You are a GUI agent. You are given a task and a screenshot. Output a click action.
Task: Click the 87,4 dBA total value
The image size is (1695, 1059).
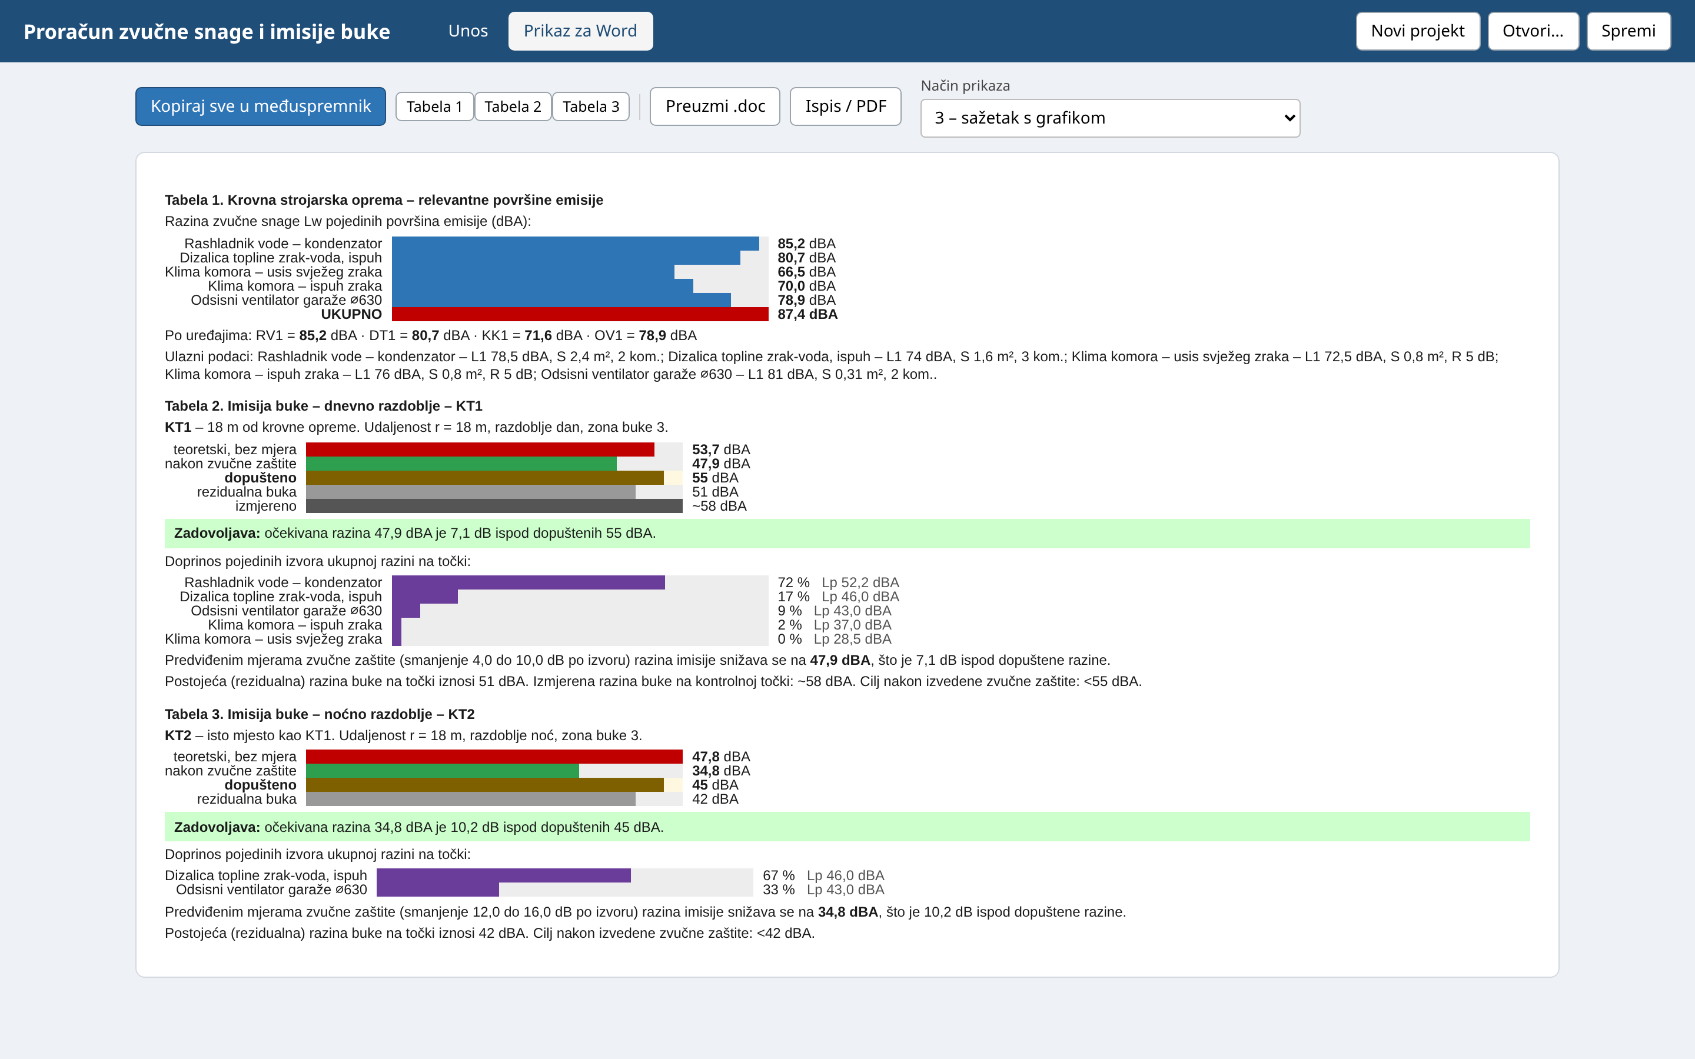pos(807,315)
